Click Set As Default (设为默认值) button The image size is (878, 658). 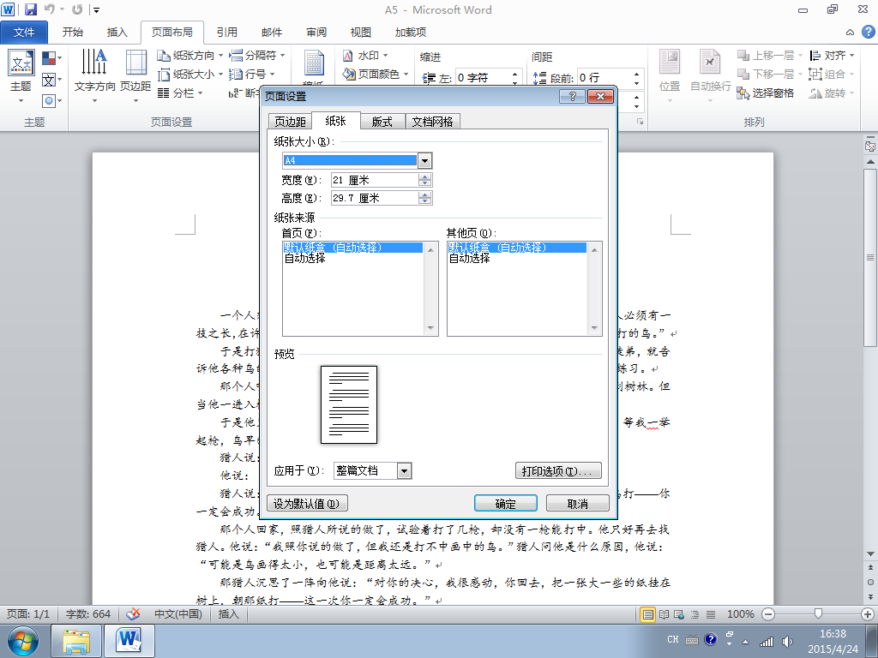307,504
